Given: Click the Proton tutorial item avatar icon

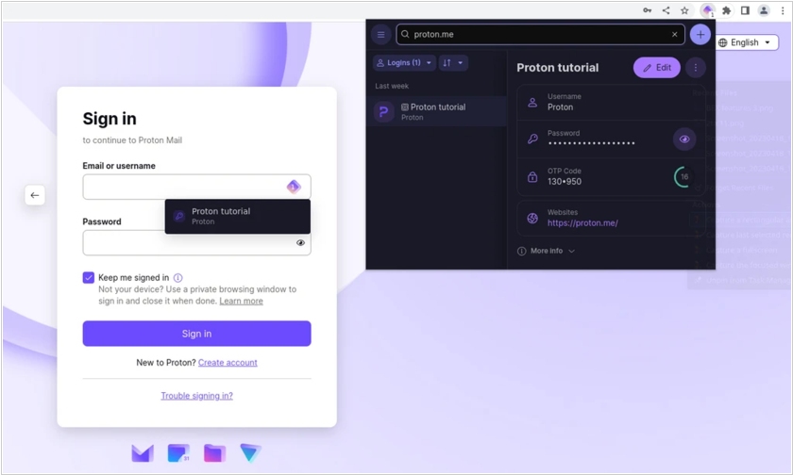Looking at the screenshot, I should (384, 111).
